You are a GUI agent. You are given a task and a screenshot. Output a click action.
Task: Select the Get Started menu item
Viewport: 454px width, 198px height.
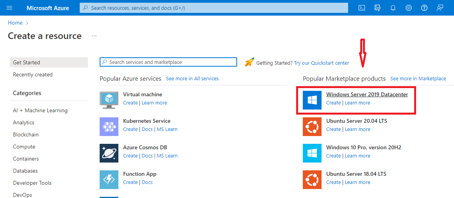pyautogui.click(x=48, y=62)
